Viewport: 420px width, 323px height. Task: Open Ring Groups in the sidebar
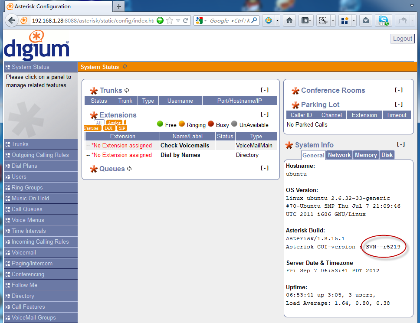click(41, 188)
